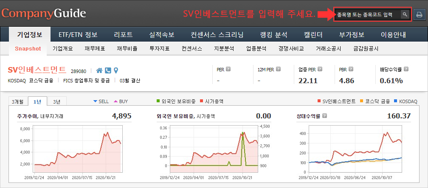Click the 상대수익률 value 160.37
428x188 pixels.
tap(399, 116)
